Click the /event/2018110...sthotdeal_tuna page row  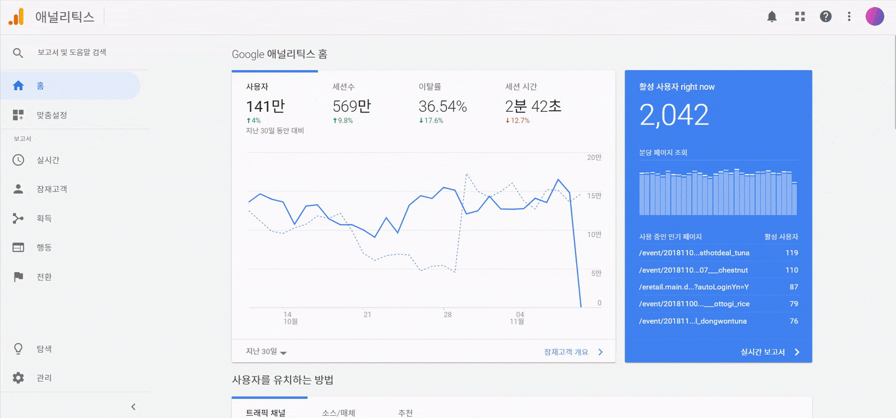point(719,253)
